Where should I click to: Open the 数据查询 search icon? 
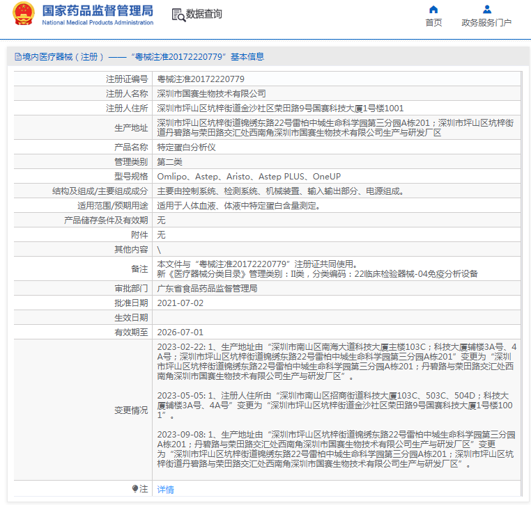point(178,15)
